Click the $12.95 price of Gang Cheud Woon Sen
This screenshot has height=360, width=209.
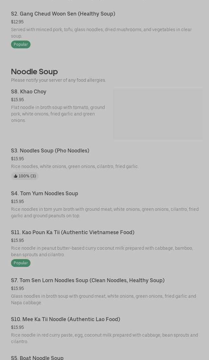[17, 22]
